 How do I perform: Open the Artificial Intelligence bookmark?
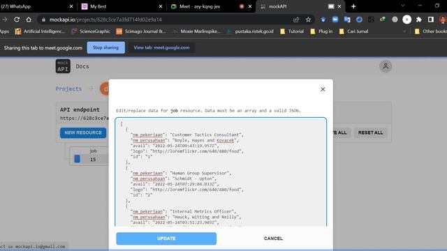click(41, 31)
